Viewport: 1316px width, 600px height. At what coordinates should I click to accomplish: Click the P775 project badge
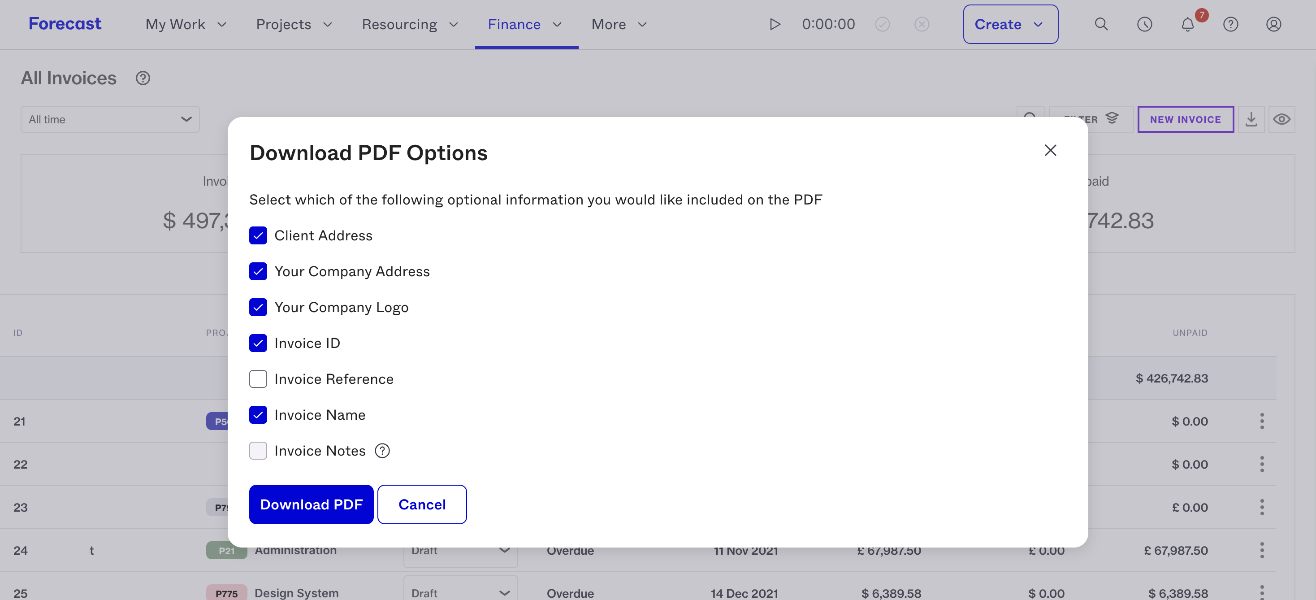click(x=226, y=593)
